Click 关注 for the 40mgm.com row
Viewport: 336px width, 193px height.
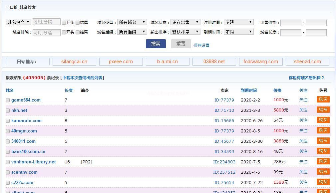pyautogui.click(x=303, y=131)
